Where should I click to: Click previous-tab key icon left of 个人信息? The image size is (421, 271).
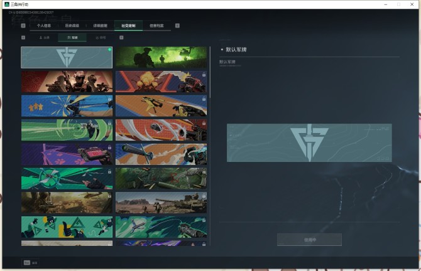[x=23, y=26]
